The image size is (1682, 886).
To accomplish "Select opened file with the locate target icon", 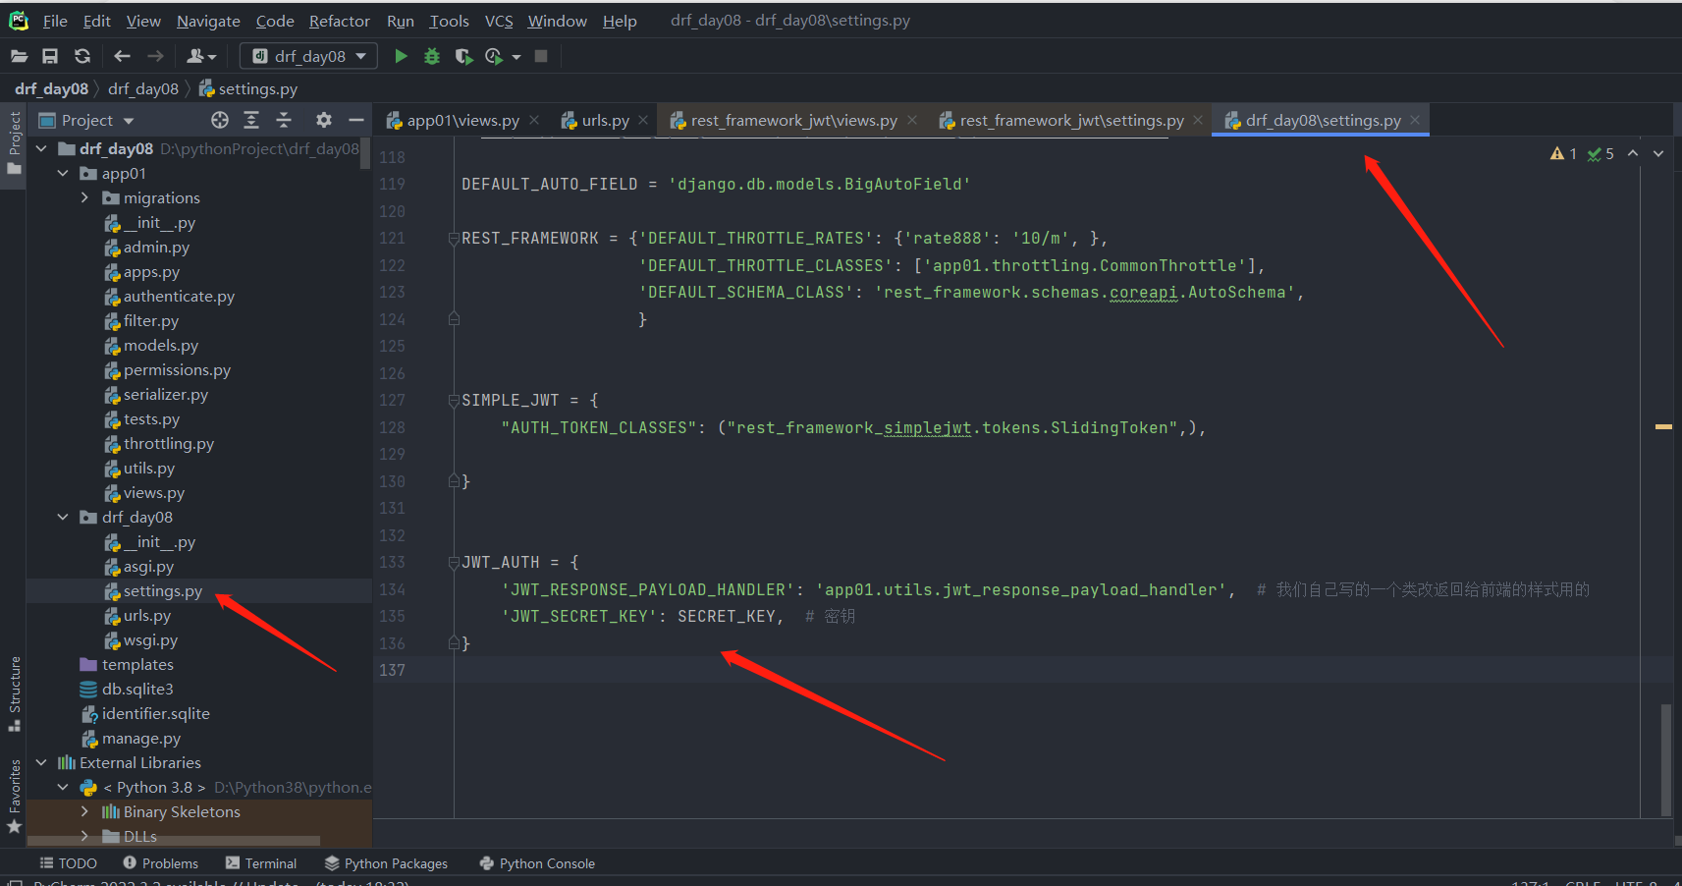I will pyautogui.click(x=220, y=120).
